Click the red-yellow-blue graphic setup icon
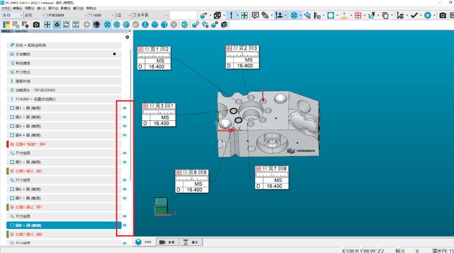Screen dimensions: 454x253 coord(6,25)
